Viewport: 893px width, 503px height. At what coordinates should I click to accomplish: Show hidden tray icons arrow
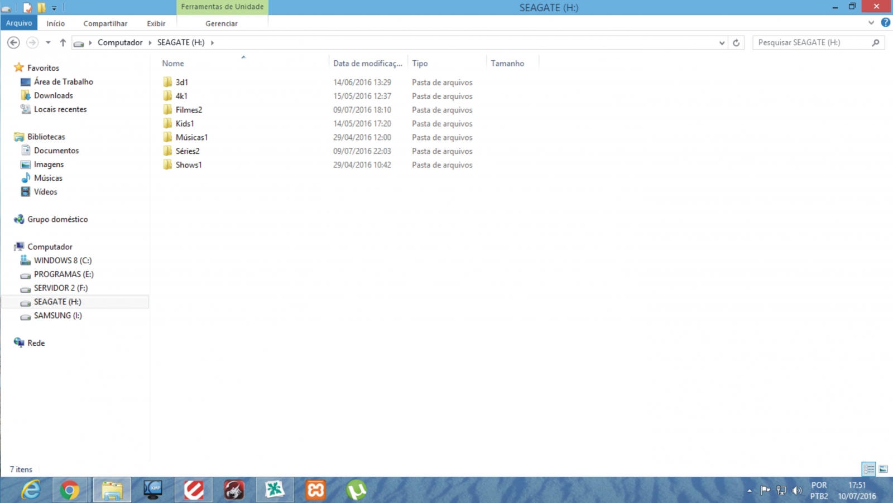[750, 491]
